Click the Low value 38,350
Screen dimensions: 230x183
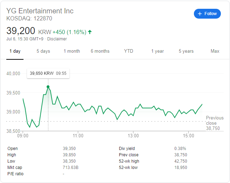pyautogui.click(x=69, y=161)
